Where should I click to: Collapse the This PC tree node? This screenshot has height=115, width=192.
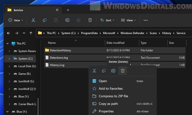pos(7,43)
